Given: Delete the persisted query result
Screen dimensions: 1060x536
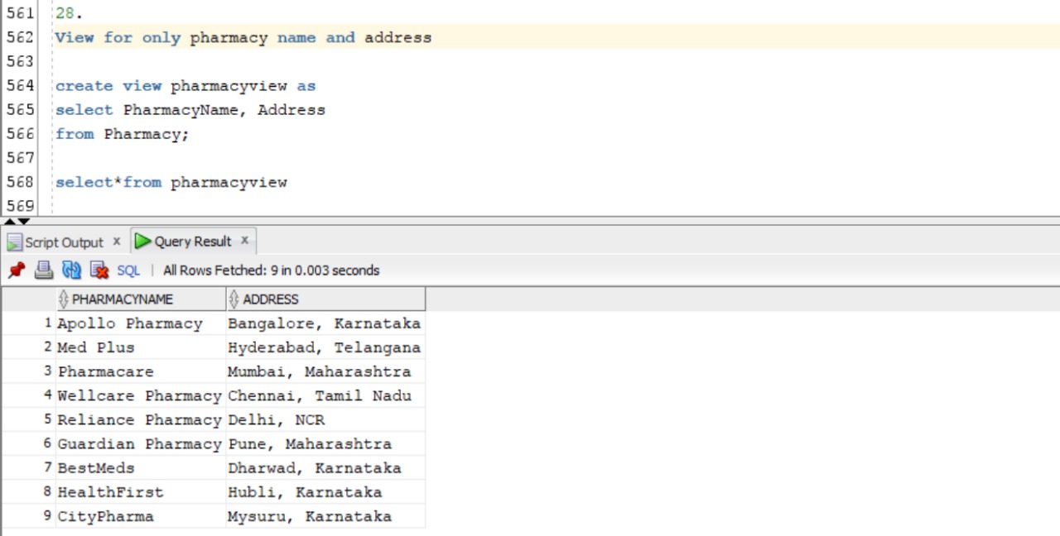Looking at the screenshot, I should coord(99,270).
